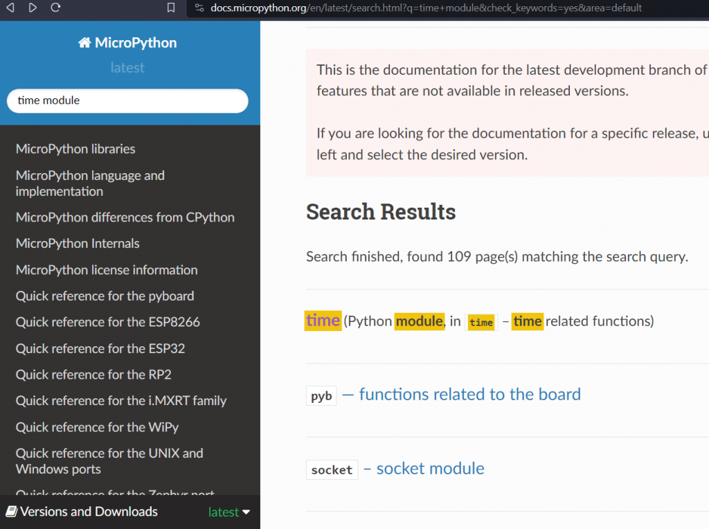
Task: Click the highlighted 'time' code label in result
Action: [481, 323]
